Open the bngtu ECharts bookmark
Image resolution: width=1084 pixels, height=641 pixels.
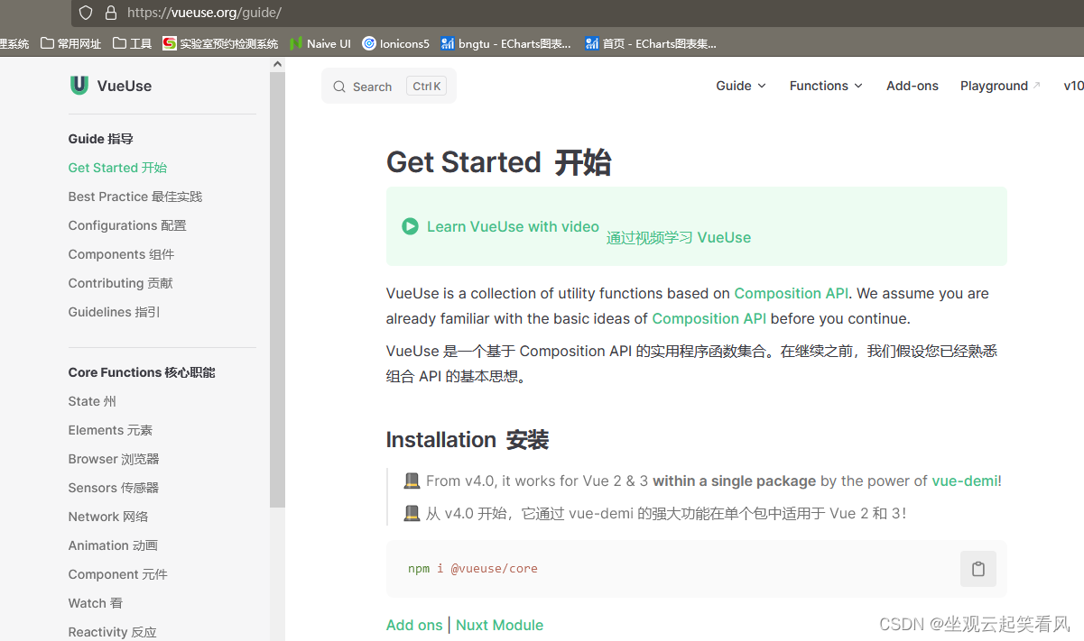coord(505,43)
